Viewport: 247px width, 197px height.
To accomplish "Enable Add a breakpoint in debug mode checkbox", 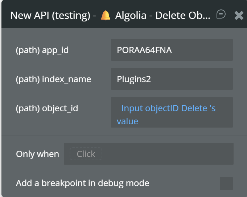I will pos(226,183).
